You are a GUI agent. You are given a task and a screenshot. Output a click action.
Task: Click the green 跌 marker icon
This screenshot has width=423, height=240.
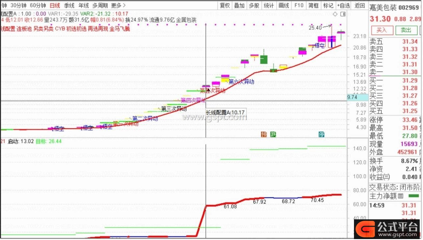point(273,134)
